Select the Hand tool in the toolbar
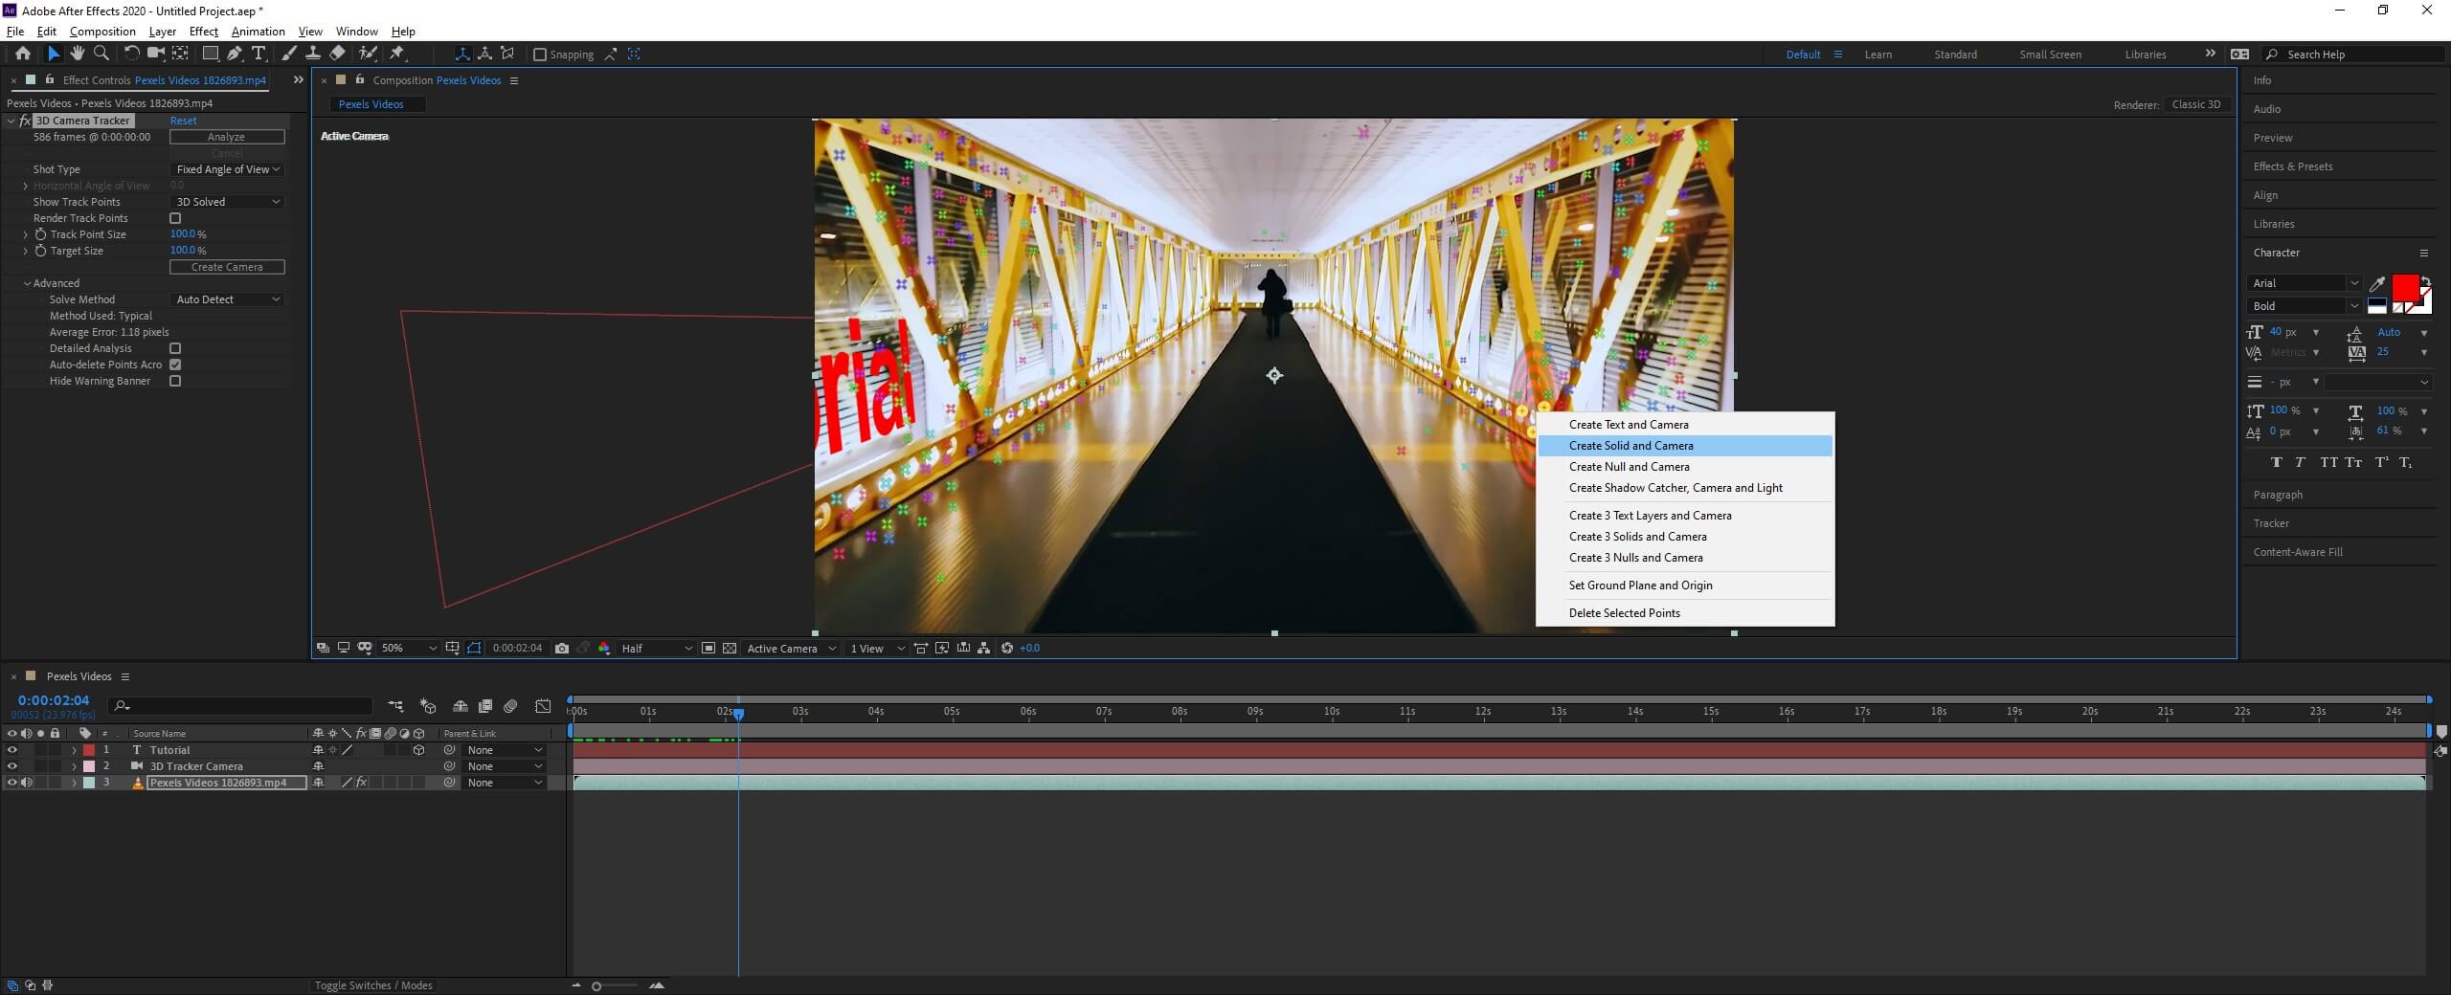 pos(77,54)
